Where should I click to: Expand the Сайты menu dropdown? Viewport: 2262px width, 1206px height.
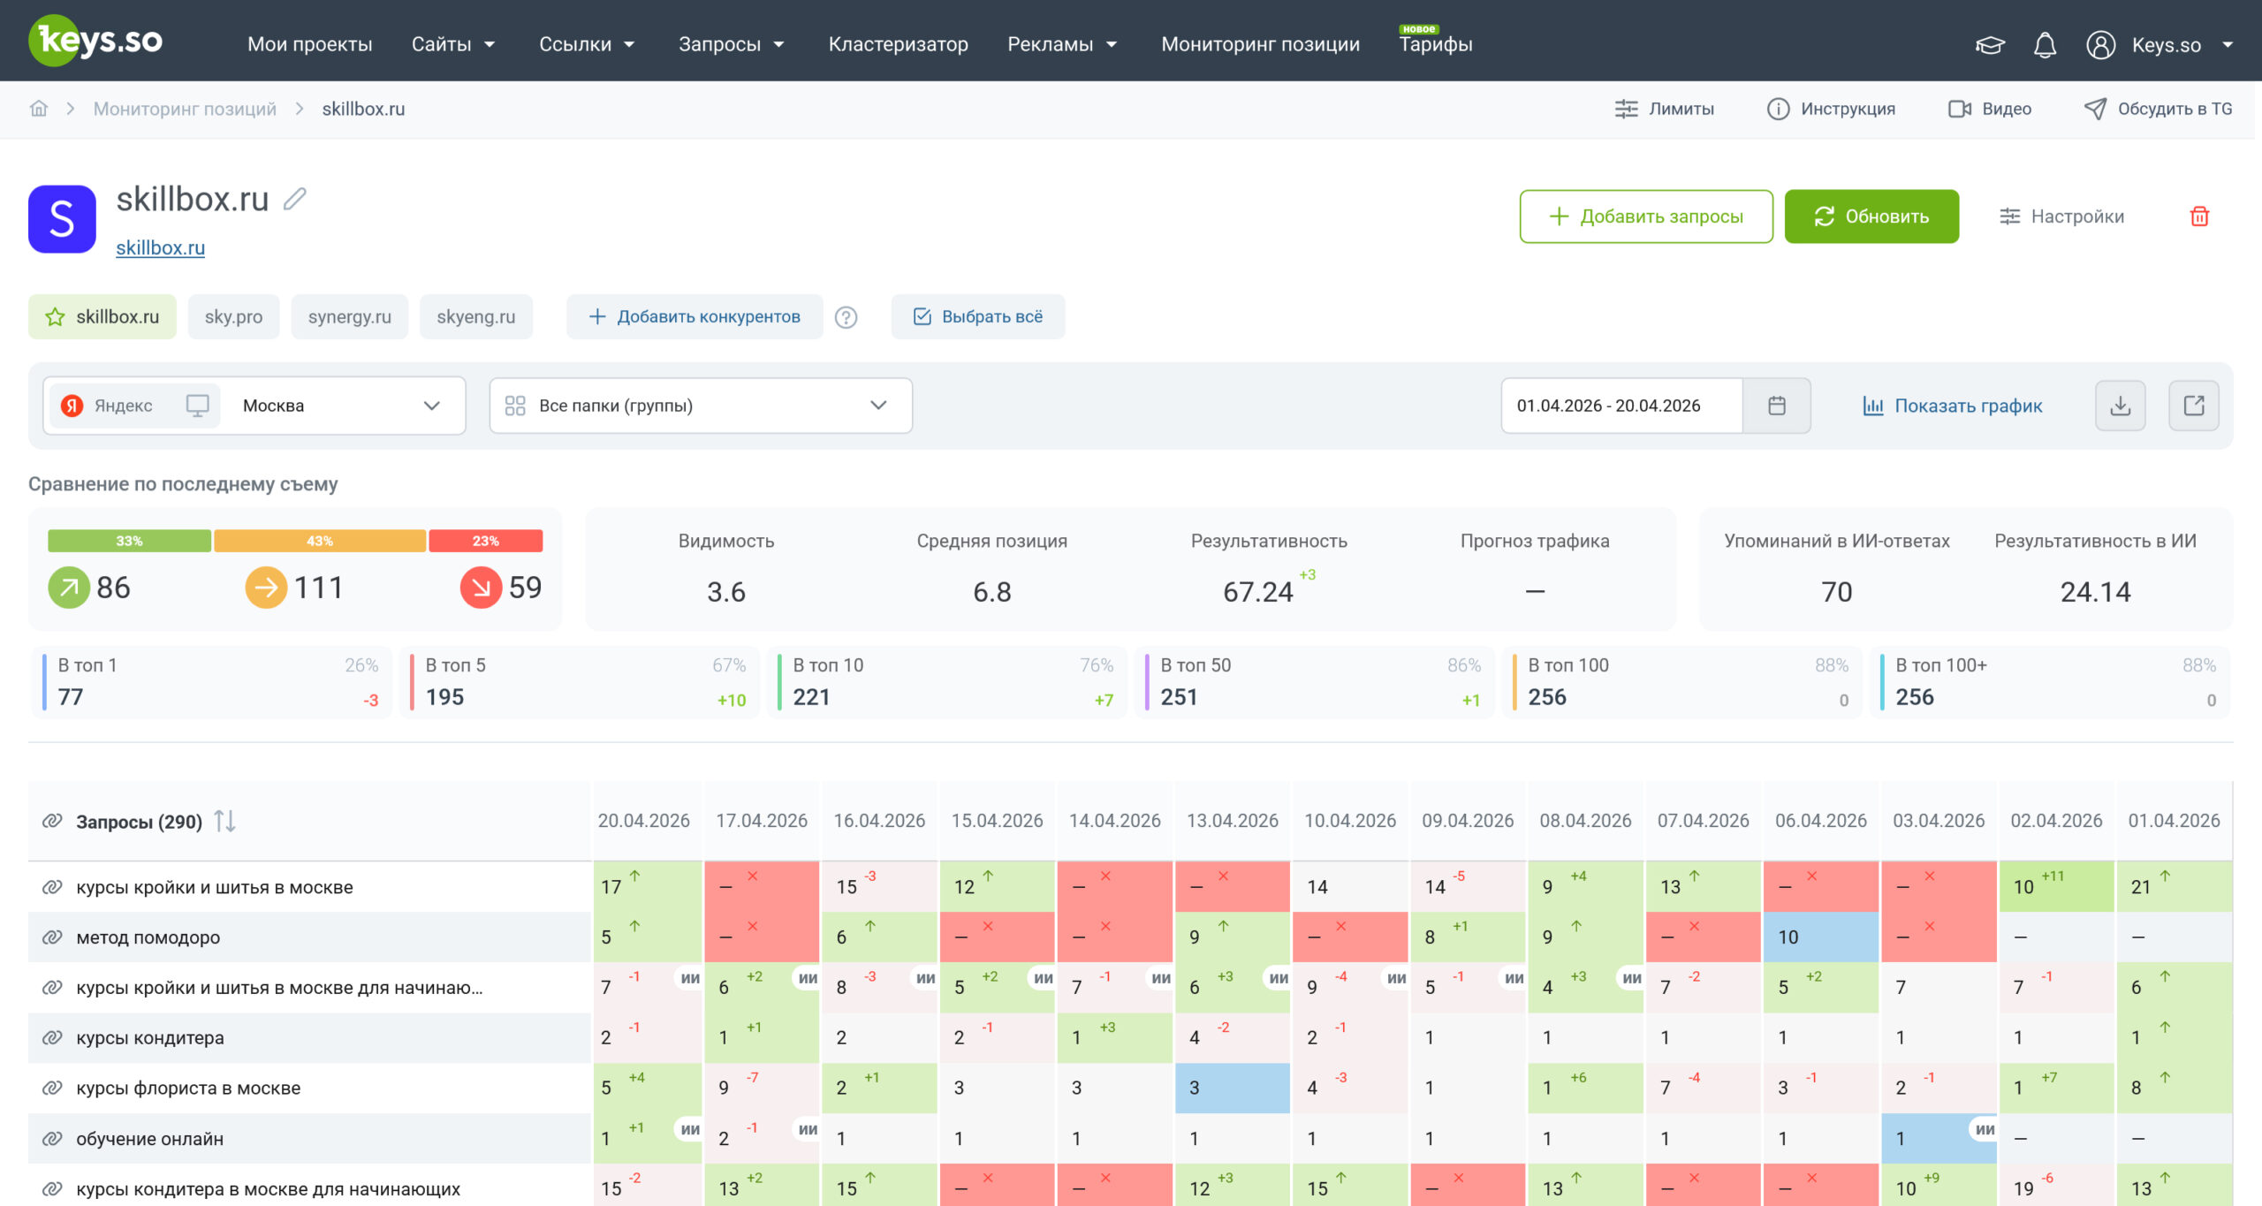453,44
